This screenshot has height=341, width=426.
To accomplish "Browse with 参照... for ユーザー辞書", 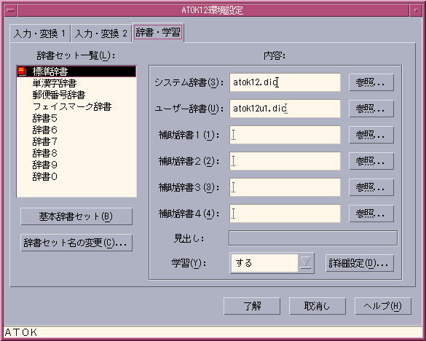I will tap(371, 109).
